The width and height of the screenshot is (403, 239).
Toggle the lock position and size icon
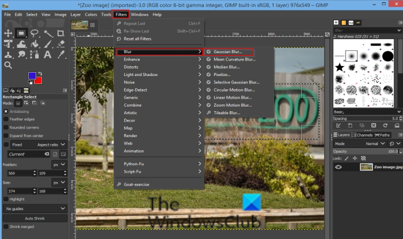[355, 158]
